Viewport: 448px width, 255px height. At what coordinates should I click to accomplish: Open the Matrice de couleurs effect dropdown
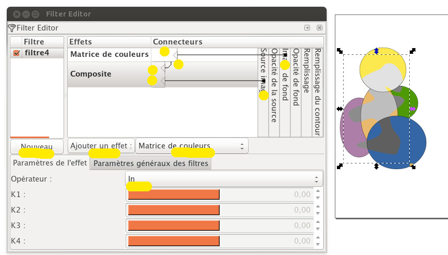(x=191, y=146)
